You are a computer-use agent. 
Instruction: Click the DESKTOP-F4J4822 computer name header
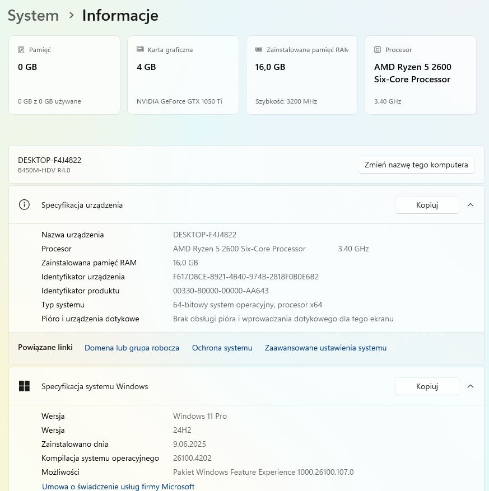coord(49,160)
